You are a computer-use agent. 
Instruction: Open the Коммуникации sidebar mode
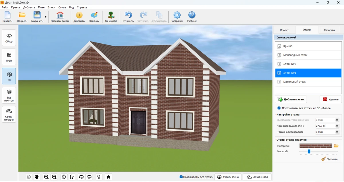[x=9, y=114]
